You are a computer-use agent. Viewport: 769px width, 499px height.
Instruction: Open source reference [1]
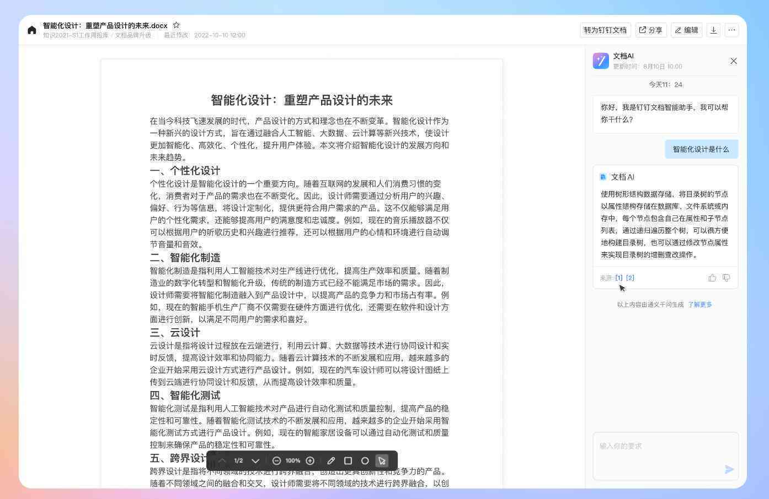pyautogui.click(x=619, y=278)
